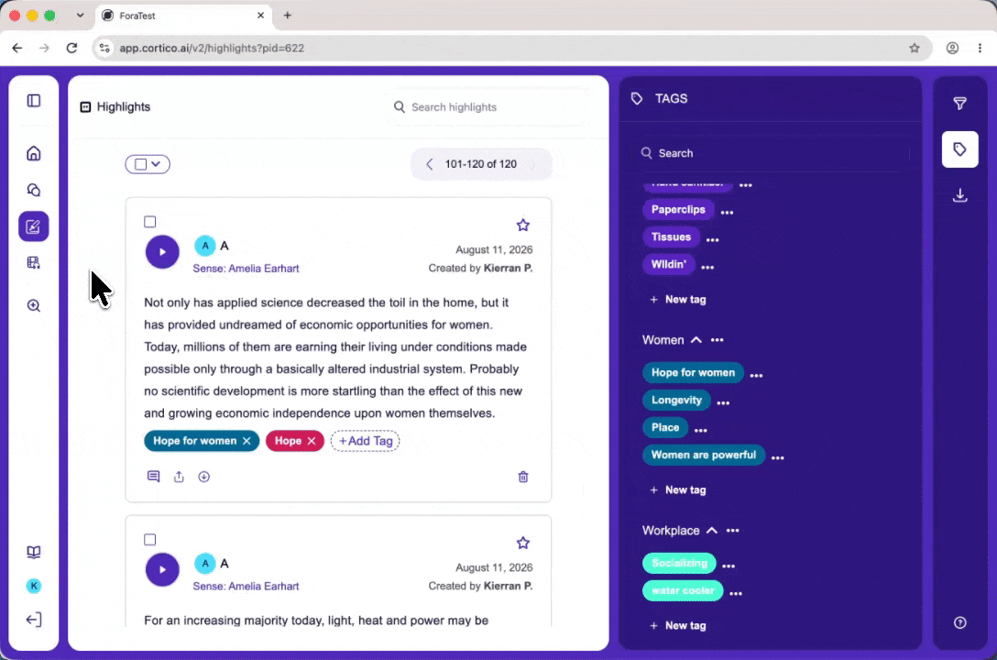
Task: Go back in browser history
Action: [17, 48]
